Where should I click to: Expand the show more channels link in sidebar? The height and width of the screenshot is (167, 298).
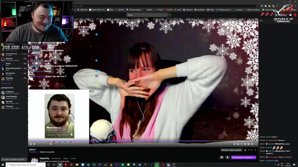tap(7, 83)
